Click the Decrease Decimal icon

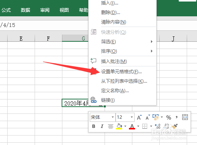(166, 126)
